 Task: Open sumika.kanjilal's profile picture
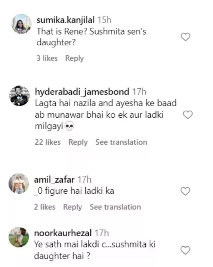(21, 24)
